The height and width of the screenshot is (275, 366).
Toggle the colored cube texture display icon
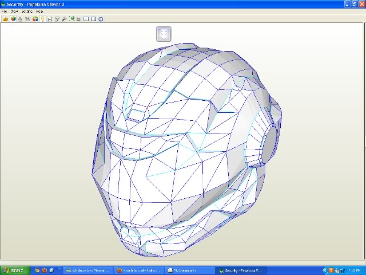point(14,19)
